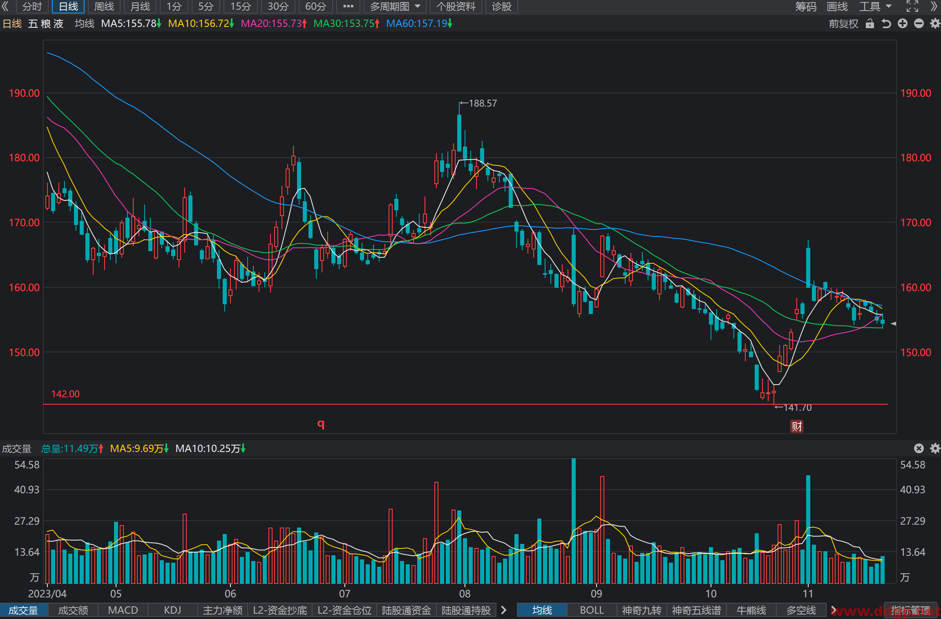
Task: Click the MA10:156.72 legend label
Action: [201, 24]
